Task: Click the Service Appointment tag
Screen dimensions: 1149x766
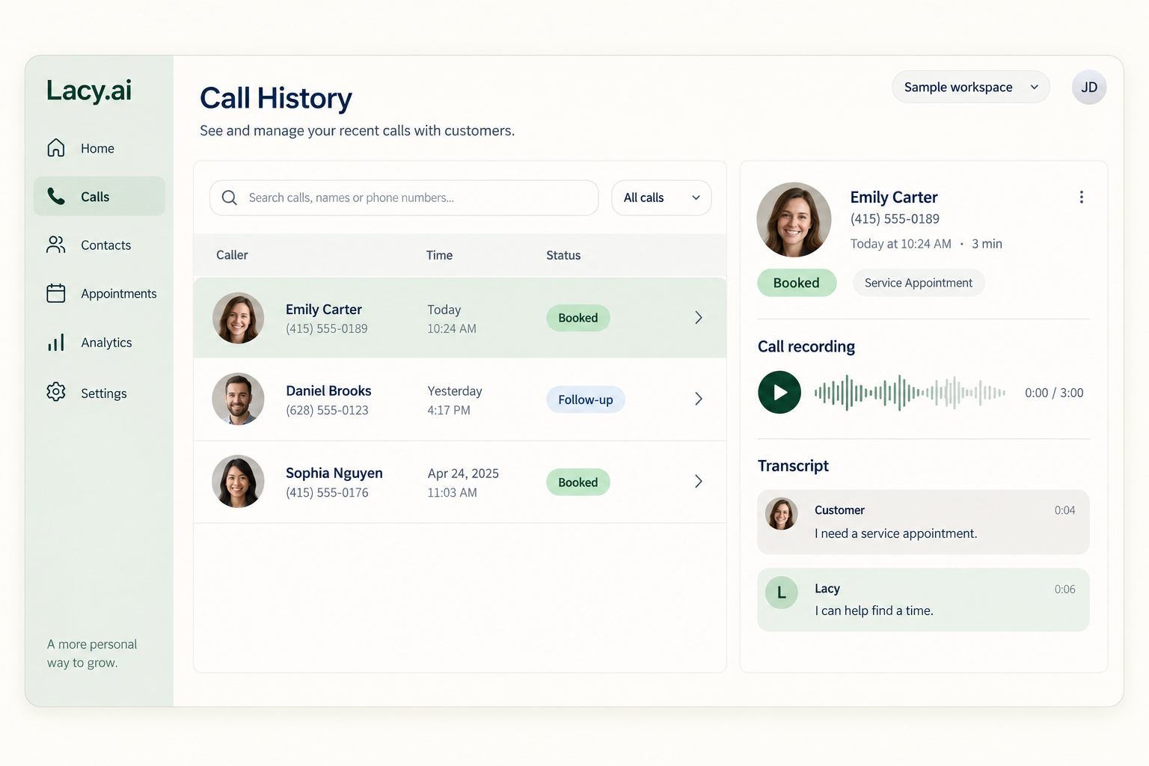Action: (919, 283)
